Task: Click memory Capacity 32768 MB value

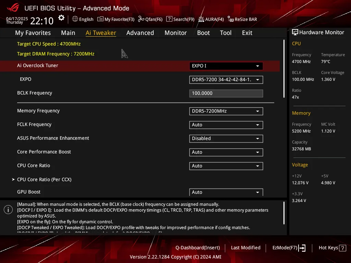Action: pos(301,149)
